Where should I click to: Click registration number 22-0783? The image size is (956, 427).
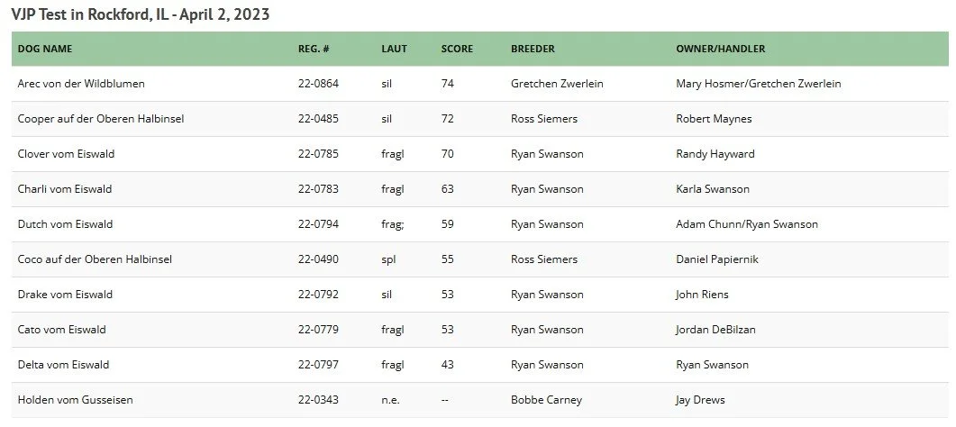coord(318,189)
